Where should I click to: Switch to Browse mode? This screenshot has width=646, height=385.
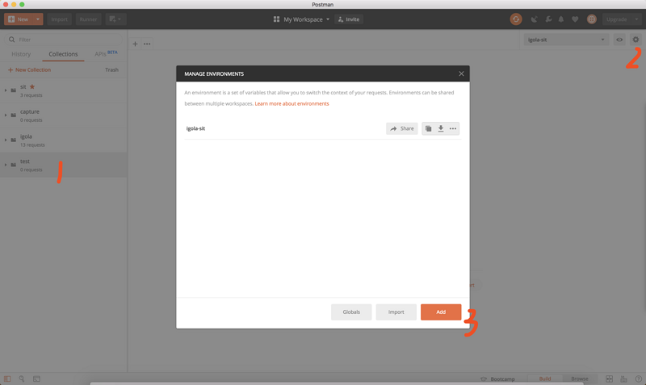[579, 379]
